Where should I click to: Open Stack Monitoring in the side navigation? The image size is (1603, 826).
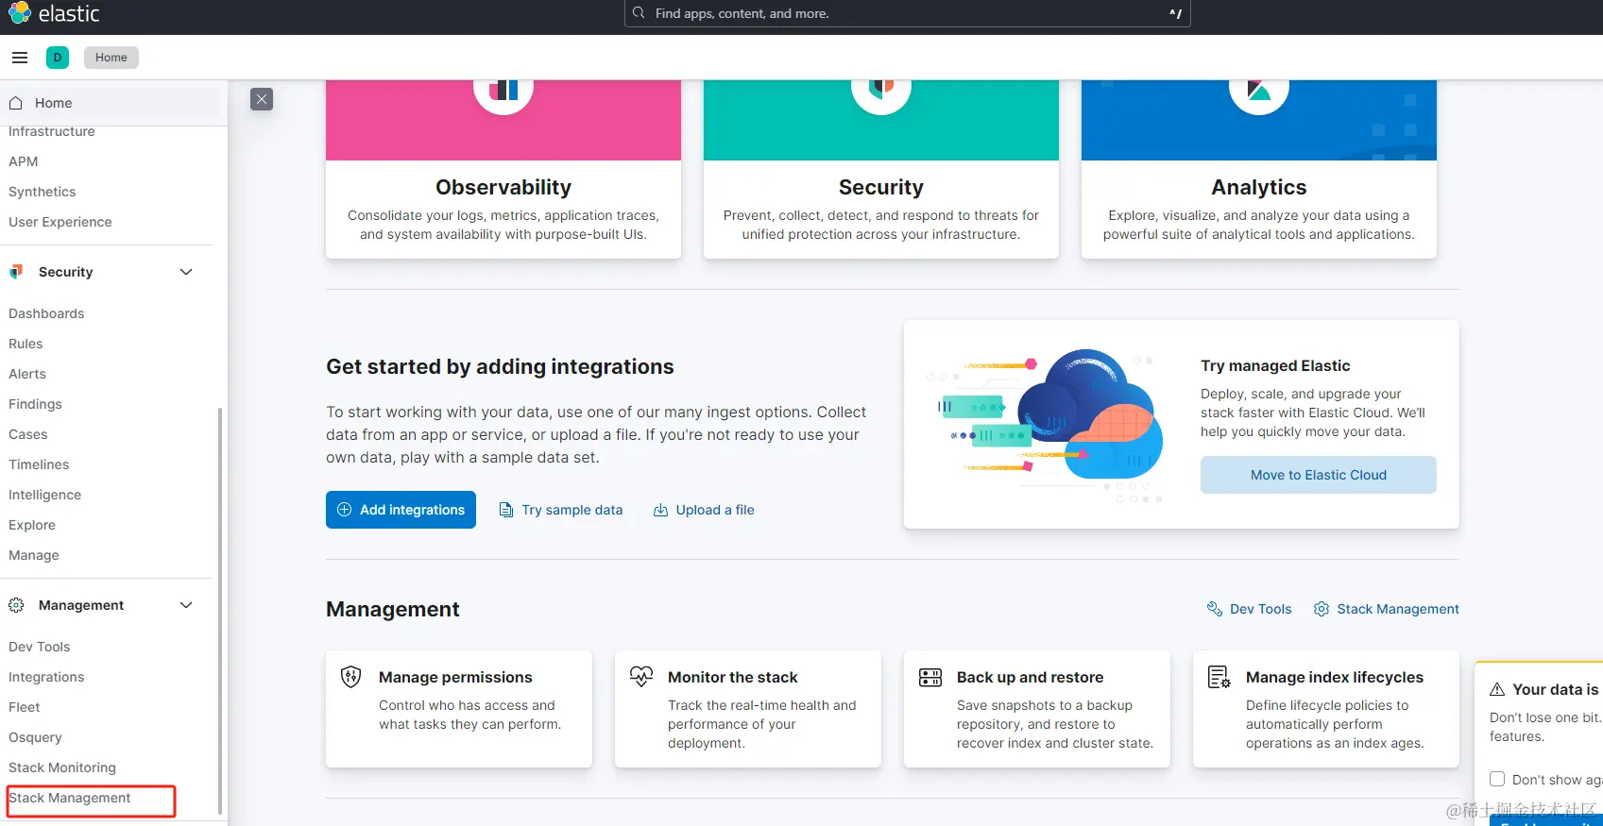62,767
